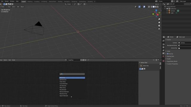Enable rendered viewport shading
Viewport: 191px width, 107px height.
(158, 7)
